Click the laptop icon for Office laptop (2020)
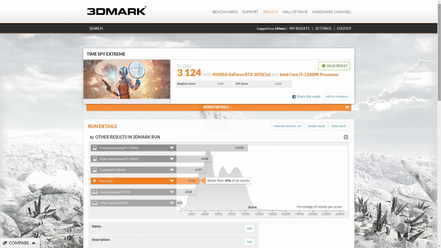Viewport: 441px width, 248px height. click(x=95, y=203)
